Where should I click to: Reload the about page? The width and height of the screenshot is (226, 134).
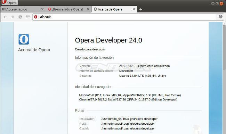(20, 17)
